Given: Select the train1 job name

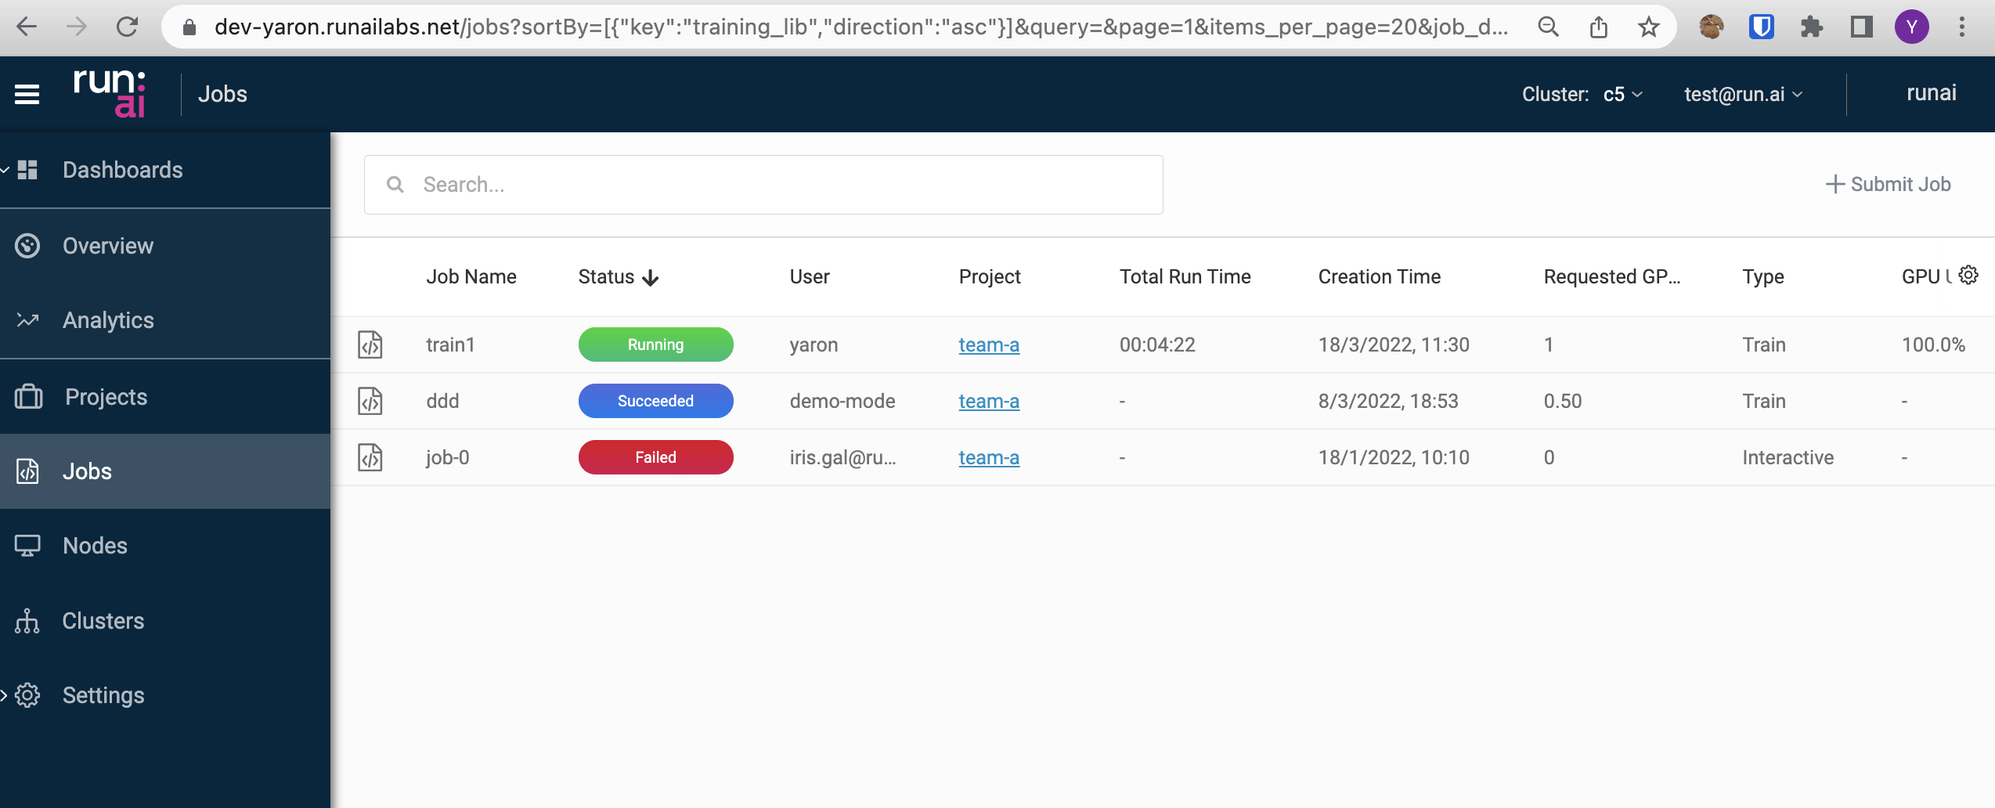Looking at the screenshot, I should pos(451,344).
